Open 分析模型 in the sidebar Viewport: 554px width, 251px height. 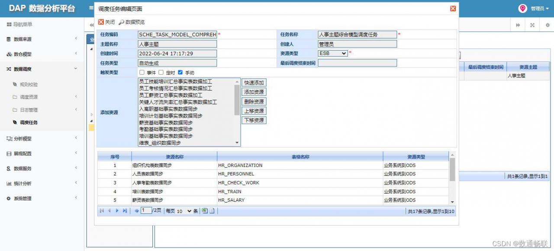(x=42, y=139)
